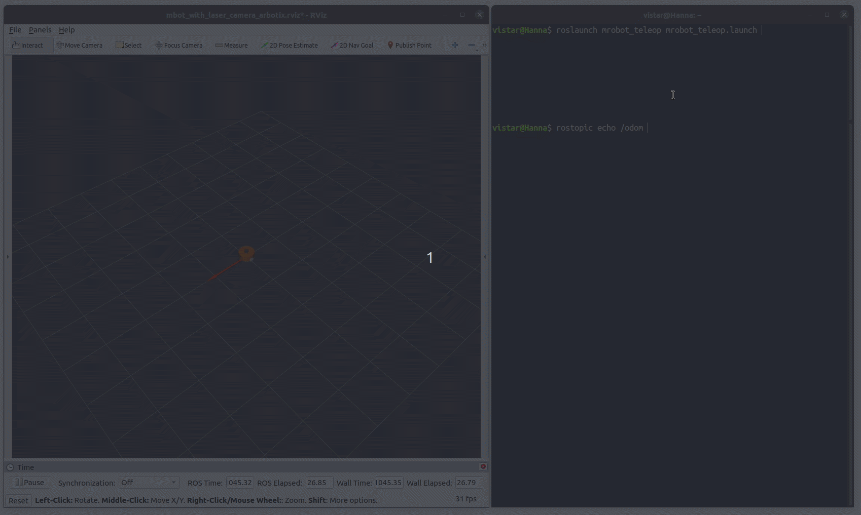Close the terminal window
Image resolution: width=861 pixels, height=515 pixels.
coord(844,15)
